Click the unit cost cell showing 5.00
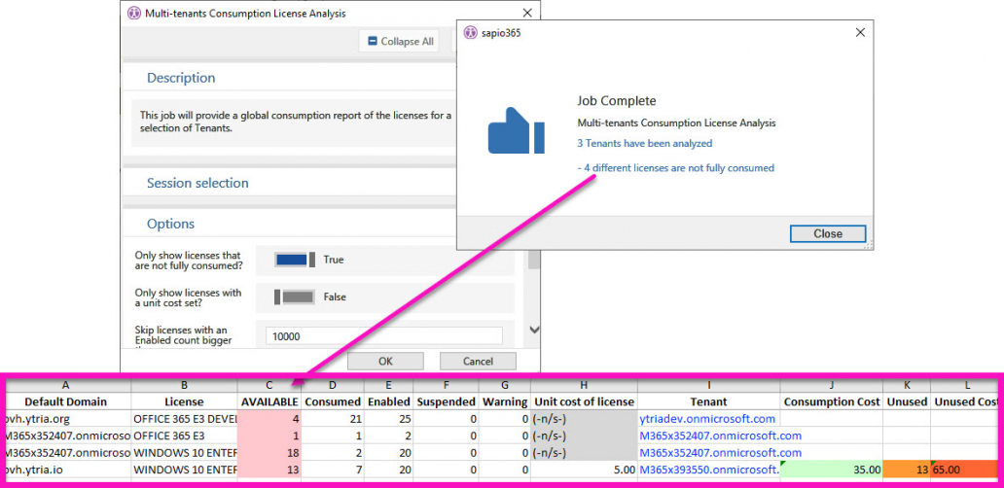Image resolution: width=1004 pixels, height=488 pixels. click(x=584, y=469)
